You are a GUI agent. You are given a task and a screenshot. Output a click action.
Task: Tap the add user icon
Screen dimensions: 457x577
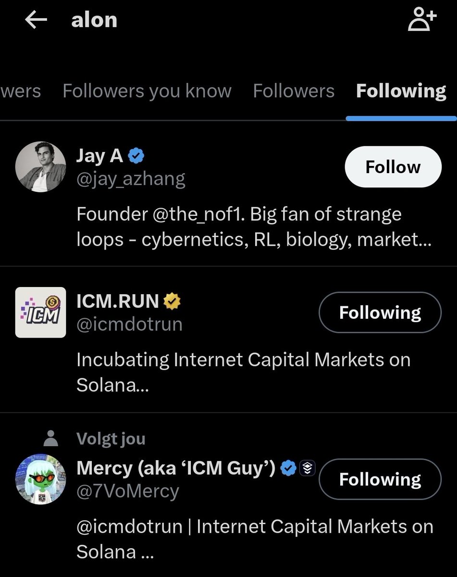(421, 21)
